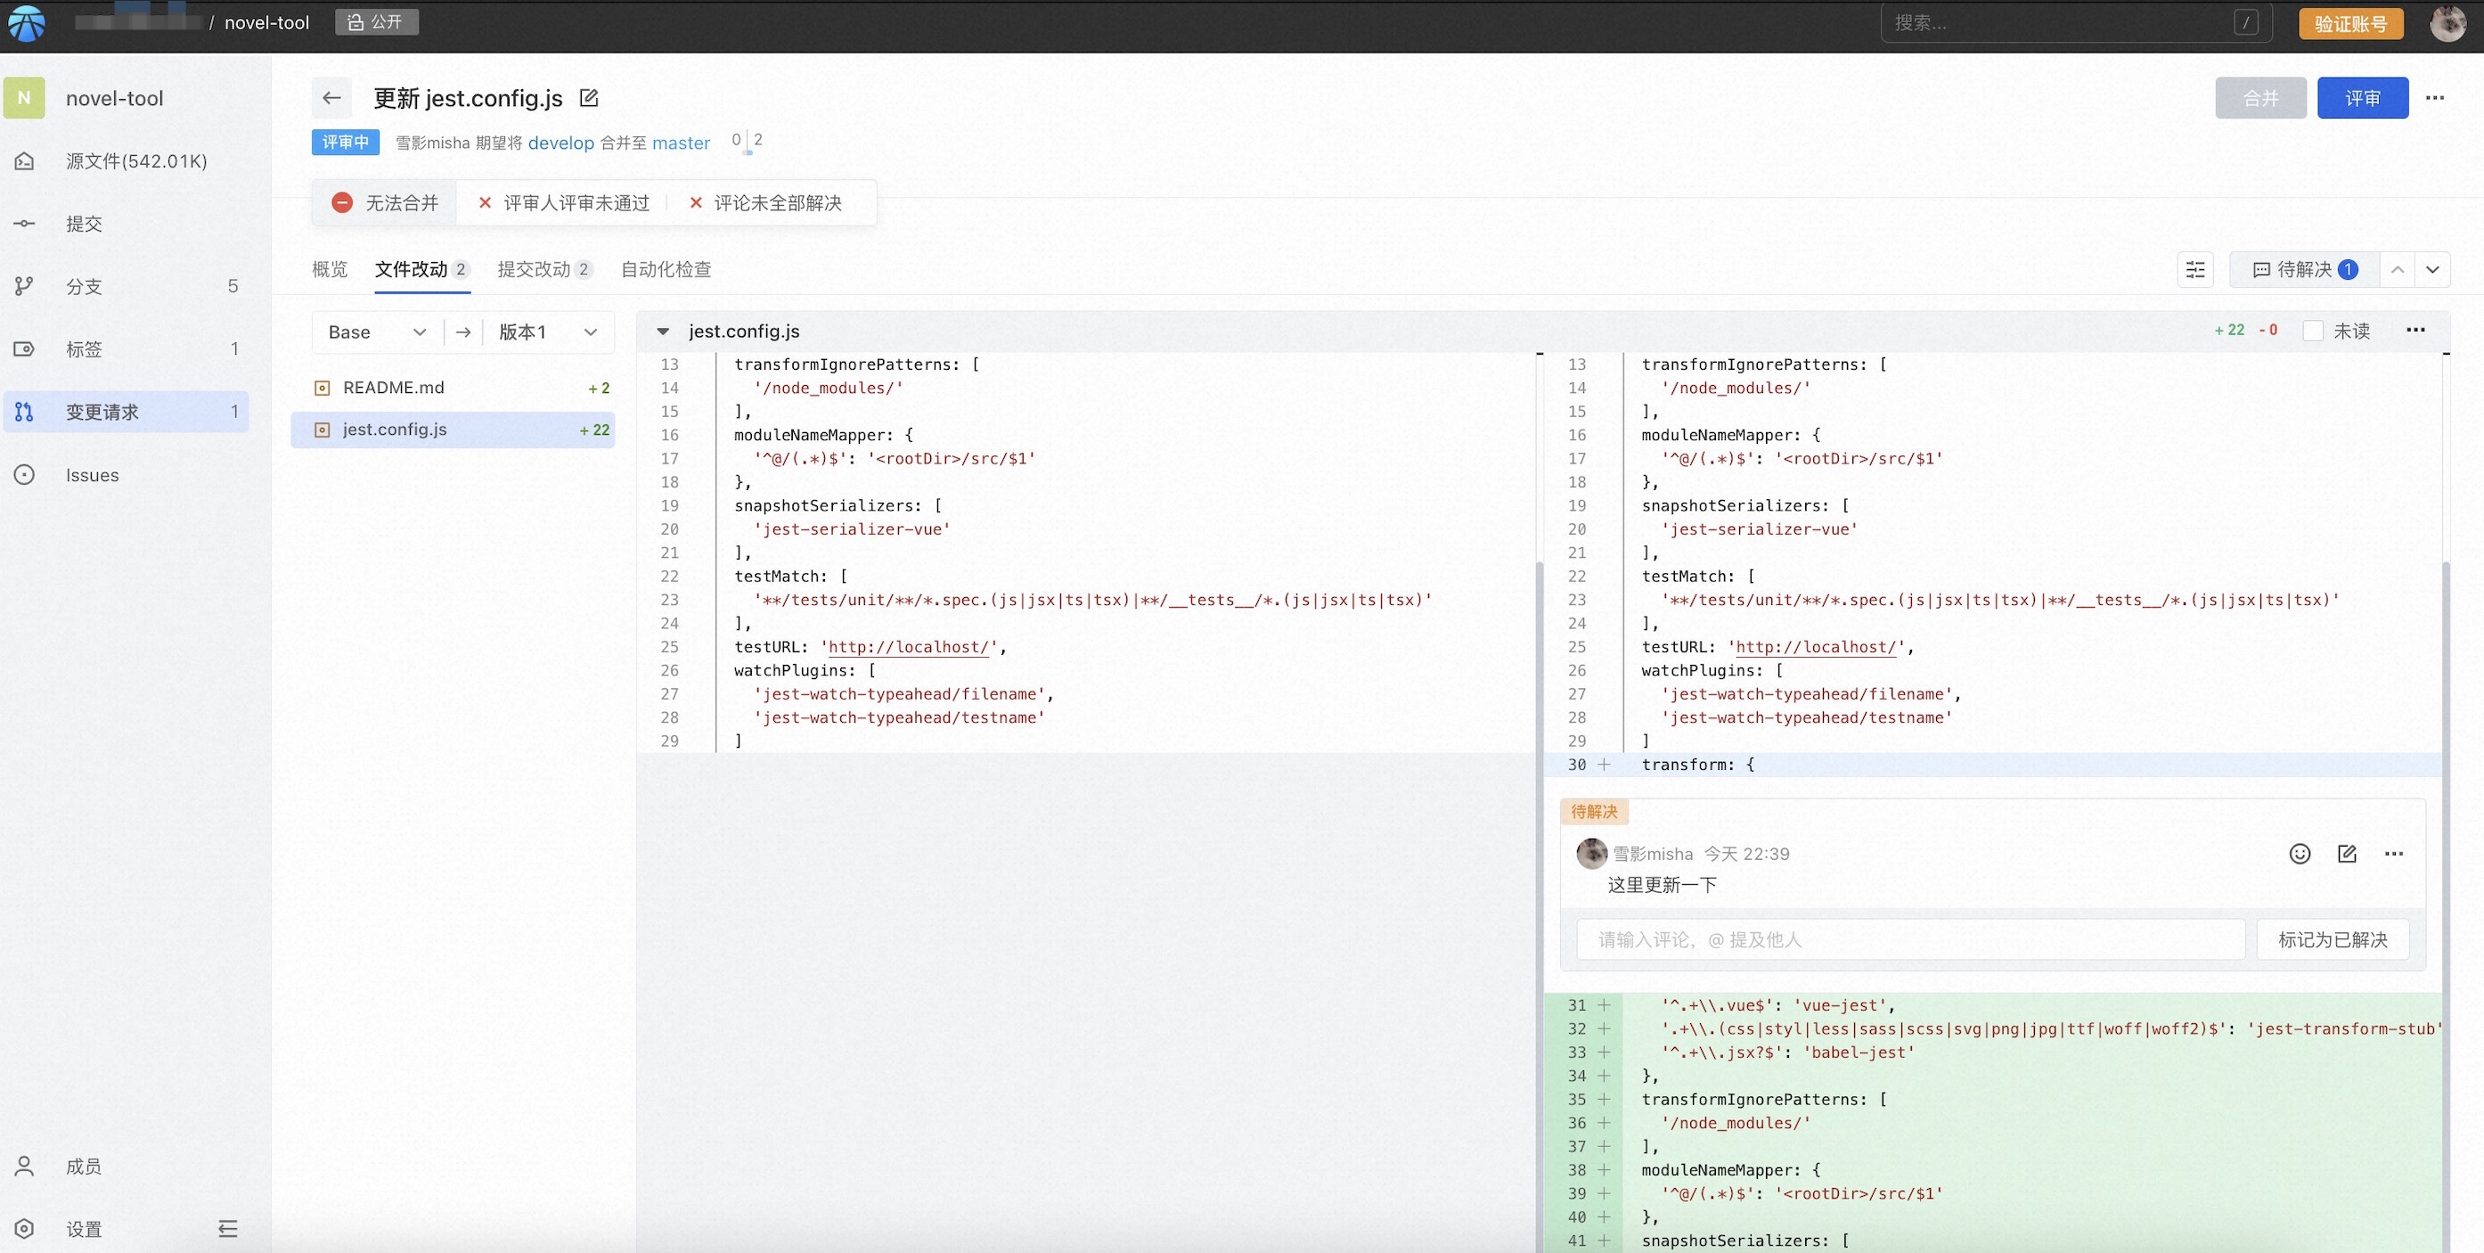Open the master branch link
Image resolution: width=2484 pixels, height=1253 pixels.
tap(681, 143)
